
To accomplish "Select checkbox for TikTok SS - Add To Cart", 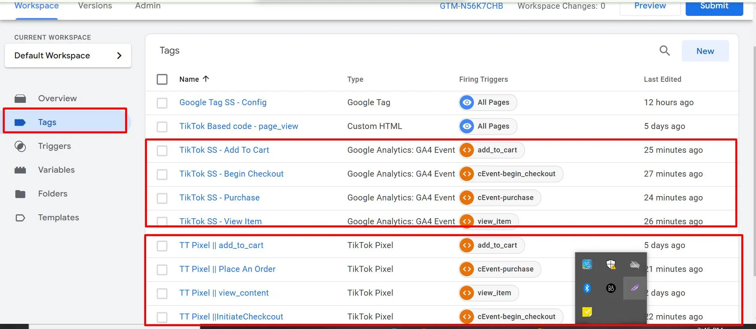I will (x=162, y=151).
